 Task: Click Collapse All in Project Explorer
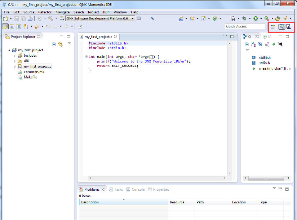click(54, 44)
